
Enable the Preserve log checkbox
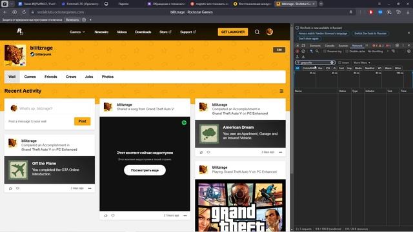click(x=325, y=52)
